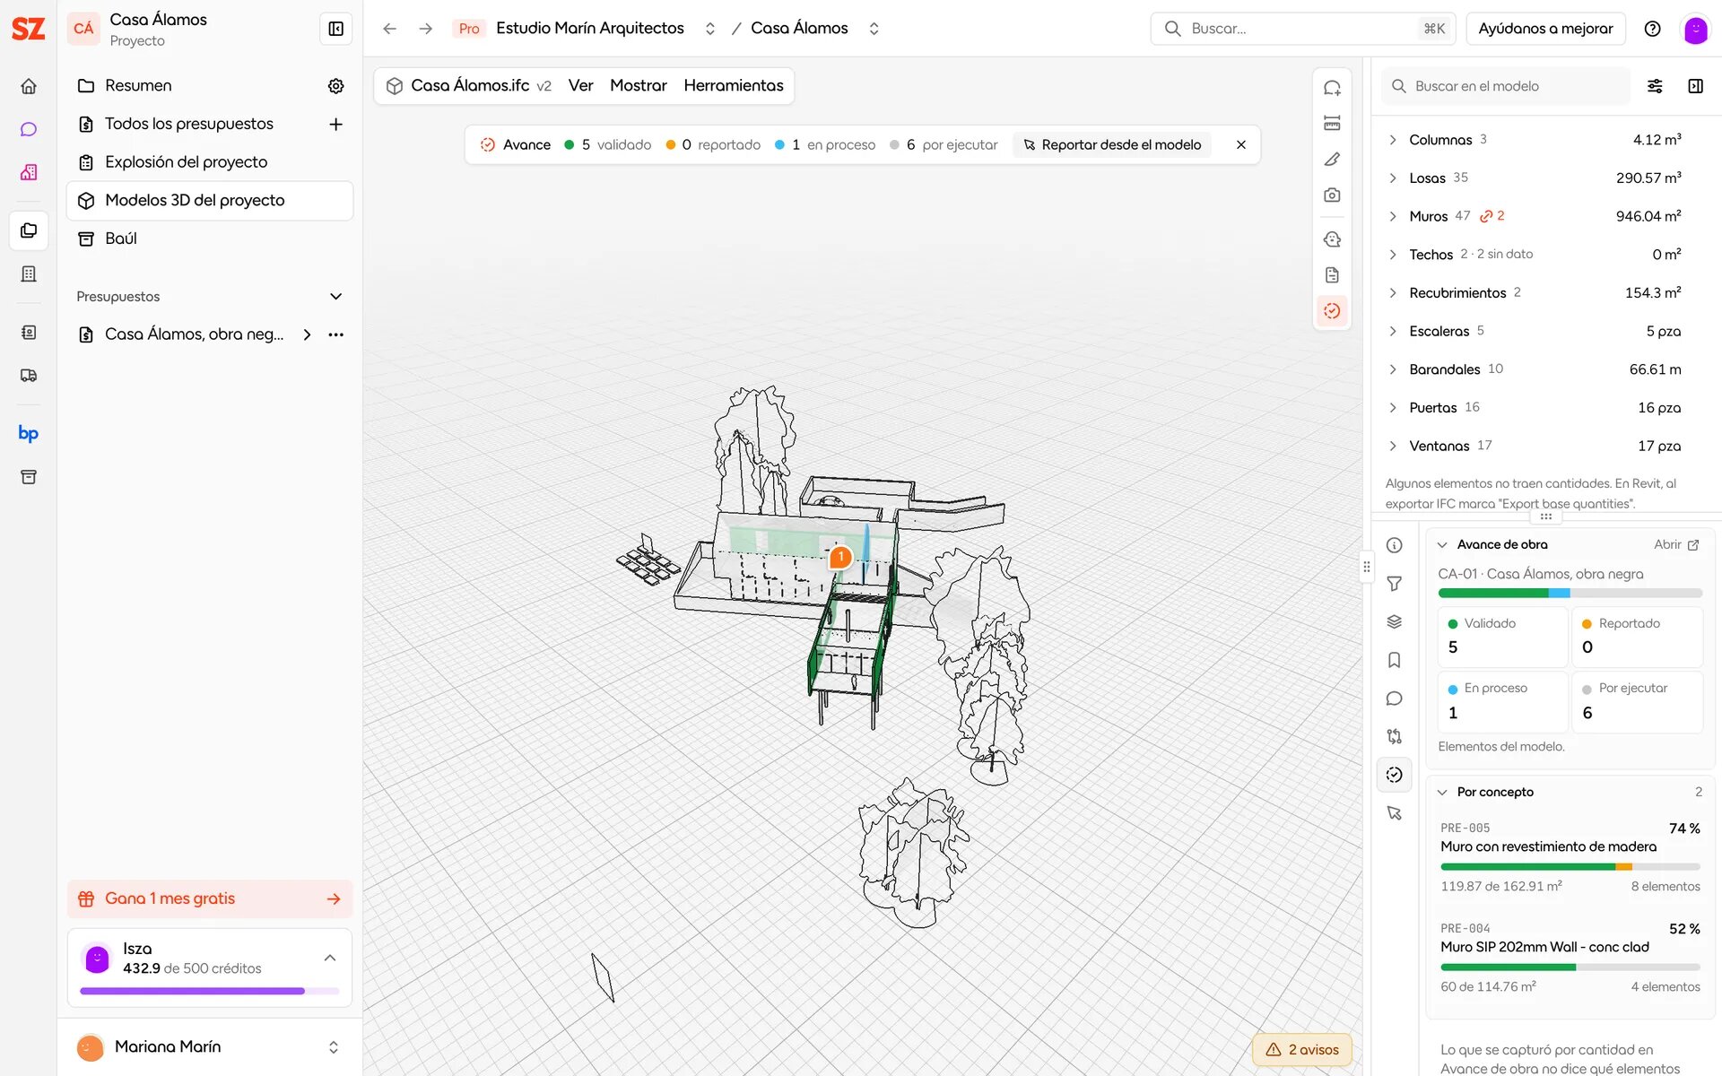Viewport: 1722px width, 1076px height.
Task: Click Reportar desde el modelo button
Action: [1112, 145]
